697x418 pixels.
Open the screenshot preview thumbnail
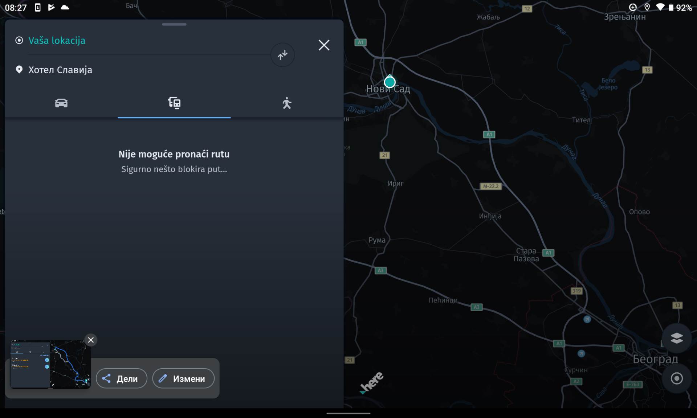click(50, 364)
